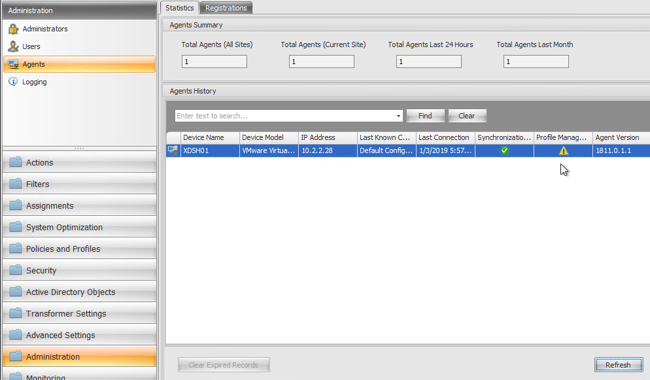The height and width of the screenshot is (380, 650).
Task: Click the 1811.0.1.1 agent version cell
Action: [x=621, y=150]
